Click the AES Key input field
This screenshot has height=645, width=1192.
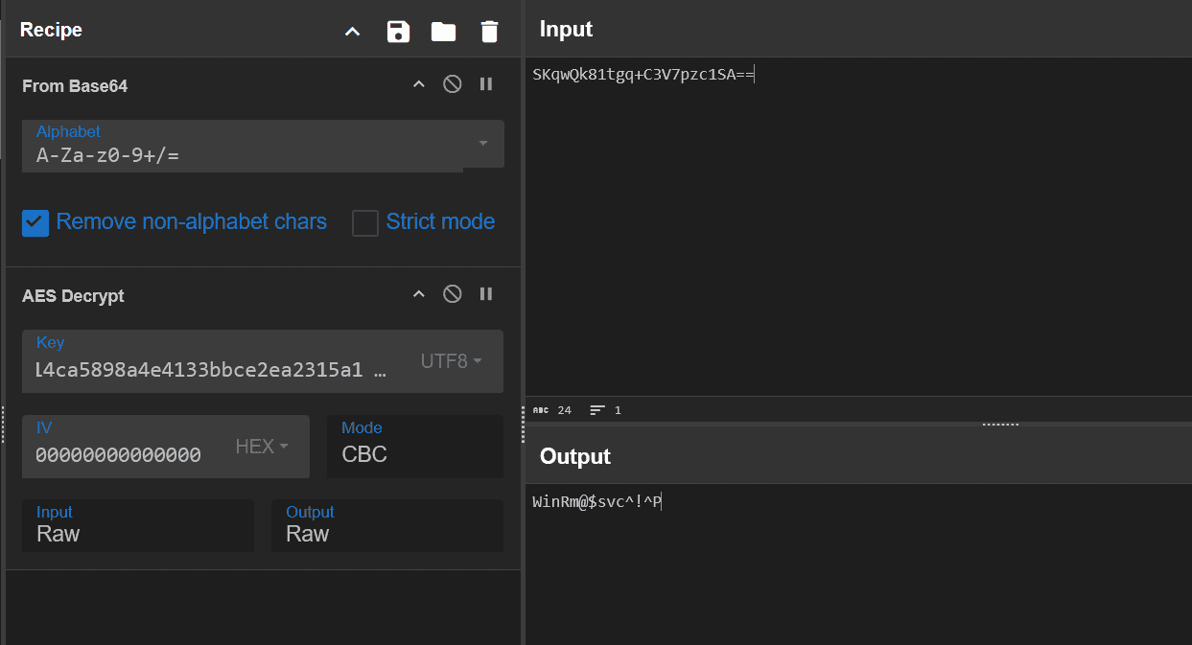(211, 369)
